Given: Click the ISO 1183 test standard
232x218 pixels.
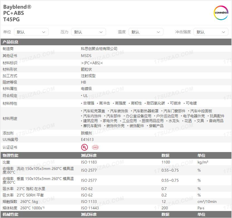Looking at the screenshot, I should (x=89, y=162).
